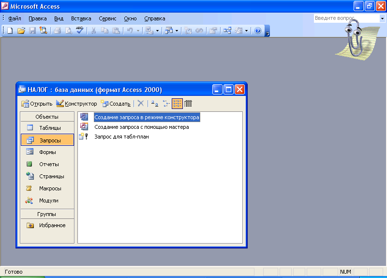
Task: Open the Сервис menu
Action: point(107,18)
